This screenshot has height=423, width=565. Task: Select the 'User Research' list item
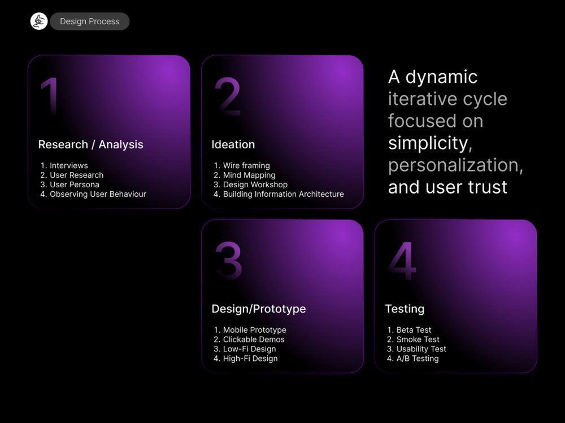point(72,175)
